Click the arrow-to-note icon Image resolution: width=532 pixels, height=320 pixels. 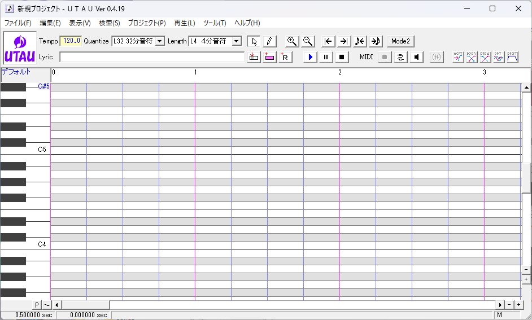pyautogui.click(x=376, y=41)
